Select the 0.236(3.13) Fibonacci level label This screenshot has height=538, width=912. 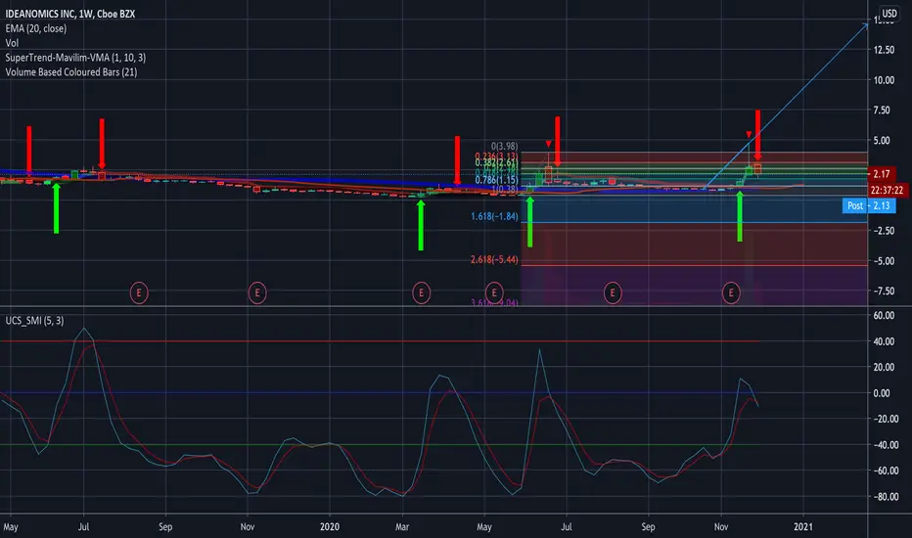click(496, 156)
